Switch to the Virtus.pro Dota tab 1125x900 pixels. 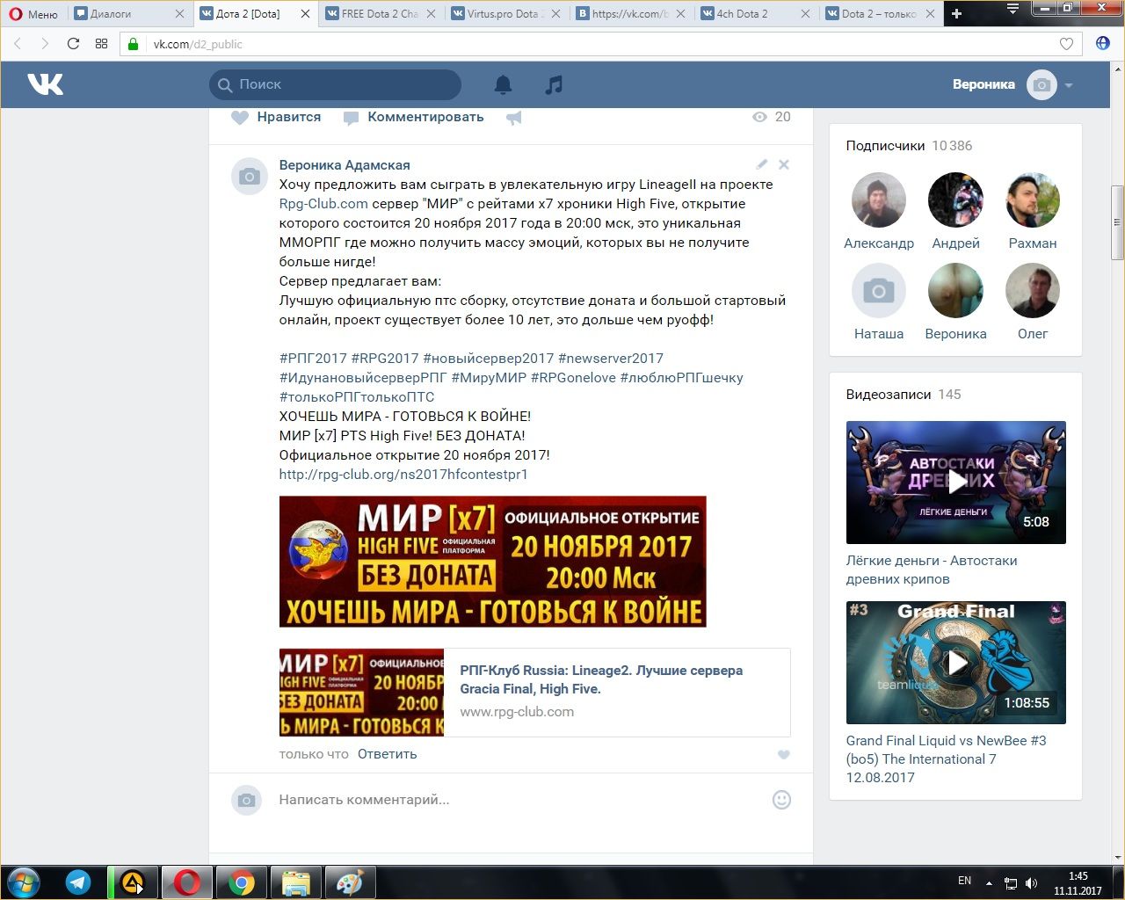tap(506, 14)
